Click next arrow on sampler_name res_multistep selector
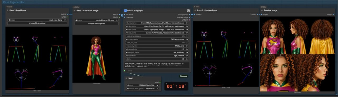 point(187,52)
